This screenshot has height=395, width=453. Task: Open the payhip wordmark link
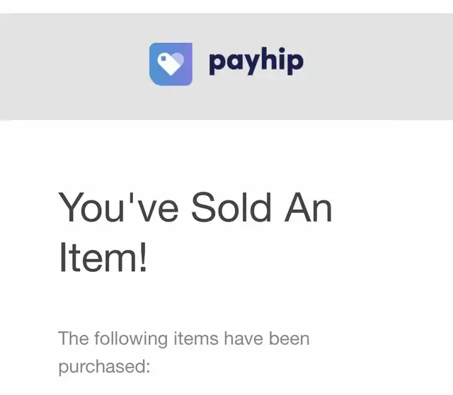pos(256,63)
